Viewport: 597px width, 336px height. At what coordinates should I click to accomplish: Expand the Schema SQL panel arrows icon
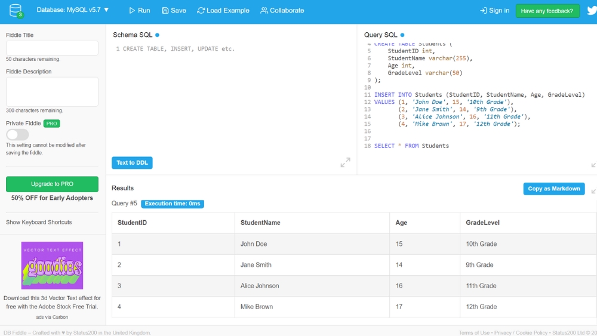tap(345, 162)
